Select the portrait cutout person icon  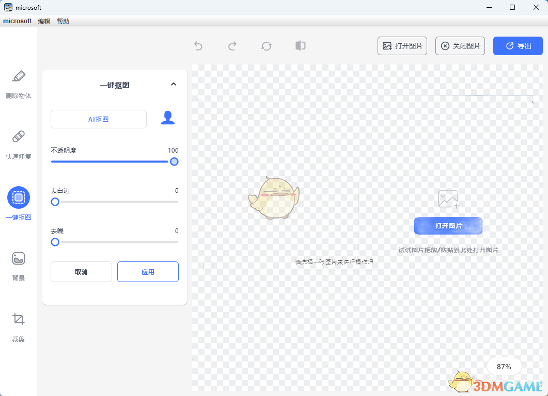pos(168,118)
